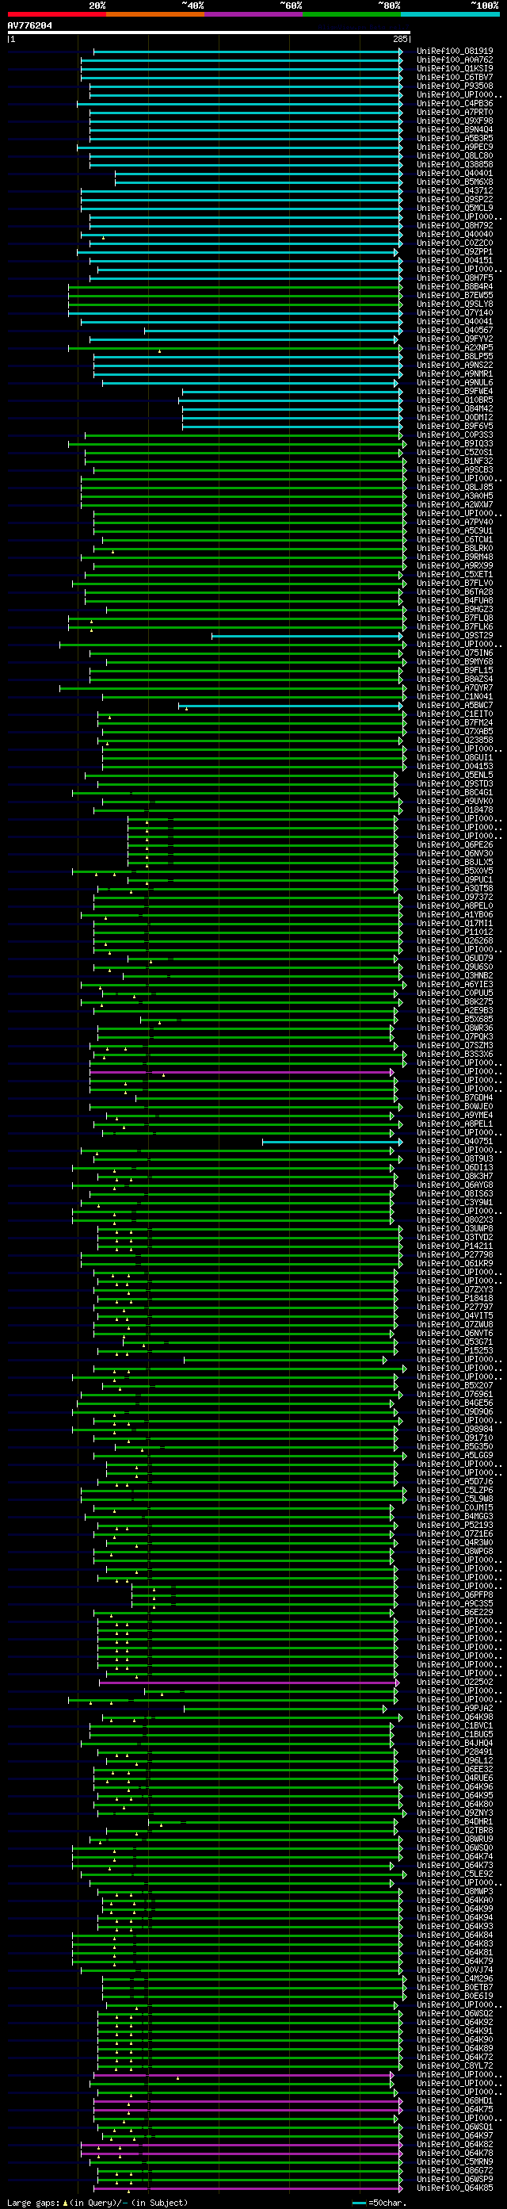The width and height of the screenshot is (507, 2209).
Task: Open hit UniRef100_O18478
Action: coord(455,810)
